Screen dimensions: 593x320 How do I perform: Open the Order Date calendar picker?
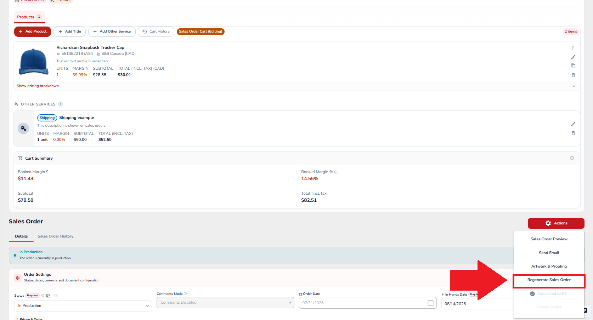pos(430,303)
